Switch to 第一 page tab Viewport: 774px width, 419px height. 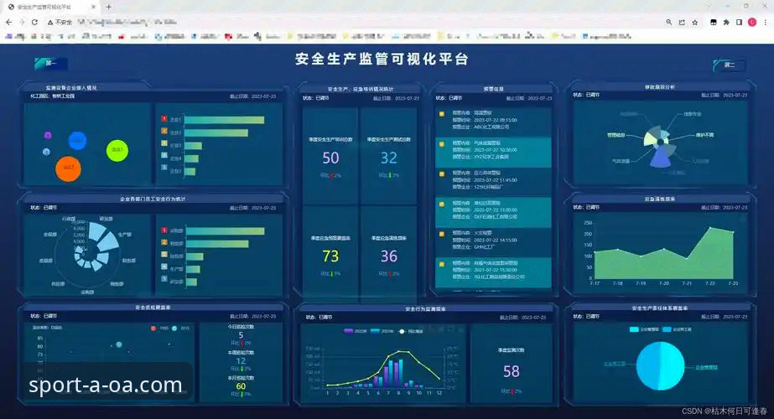(x=51, y=63)
